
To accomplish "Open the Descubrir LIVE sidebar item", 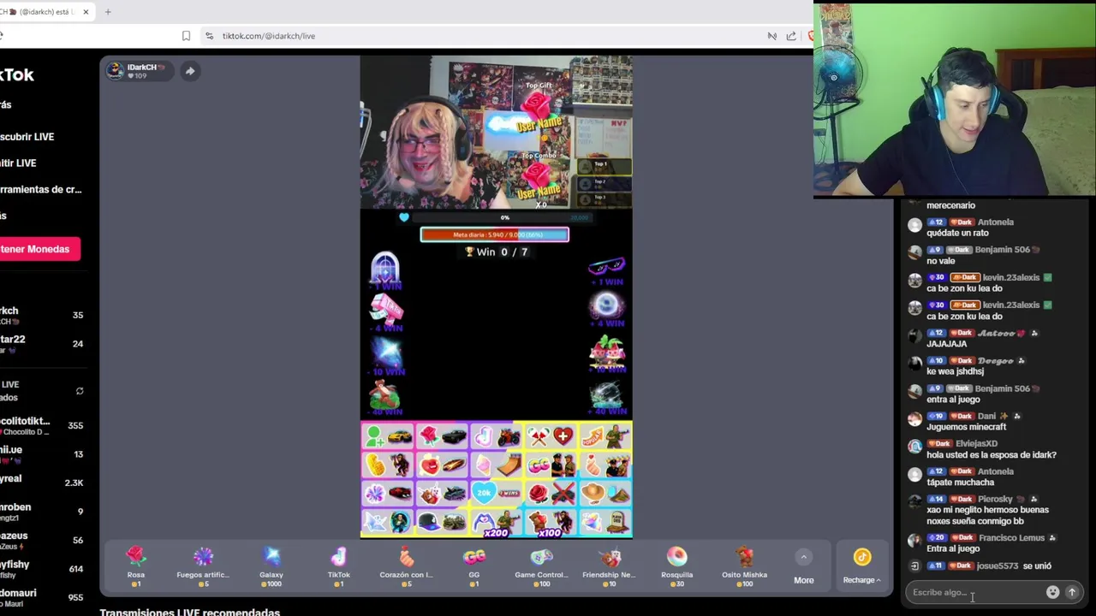I will pyautogui.click(x=27, y=137).
